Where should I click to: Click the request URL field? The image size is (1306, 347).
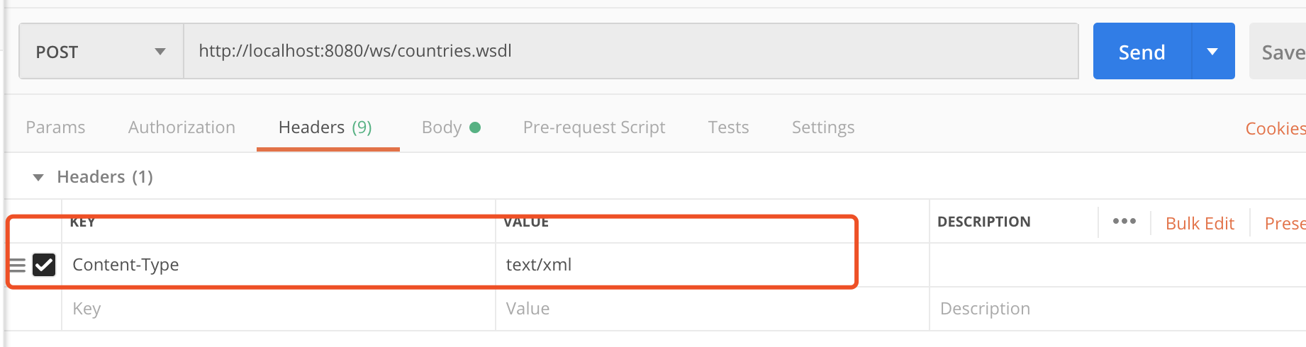pos(630,51)
